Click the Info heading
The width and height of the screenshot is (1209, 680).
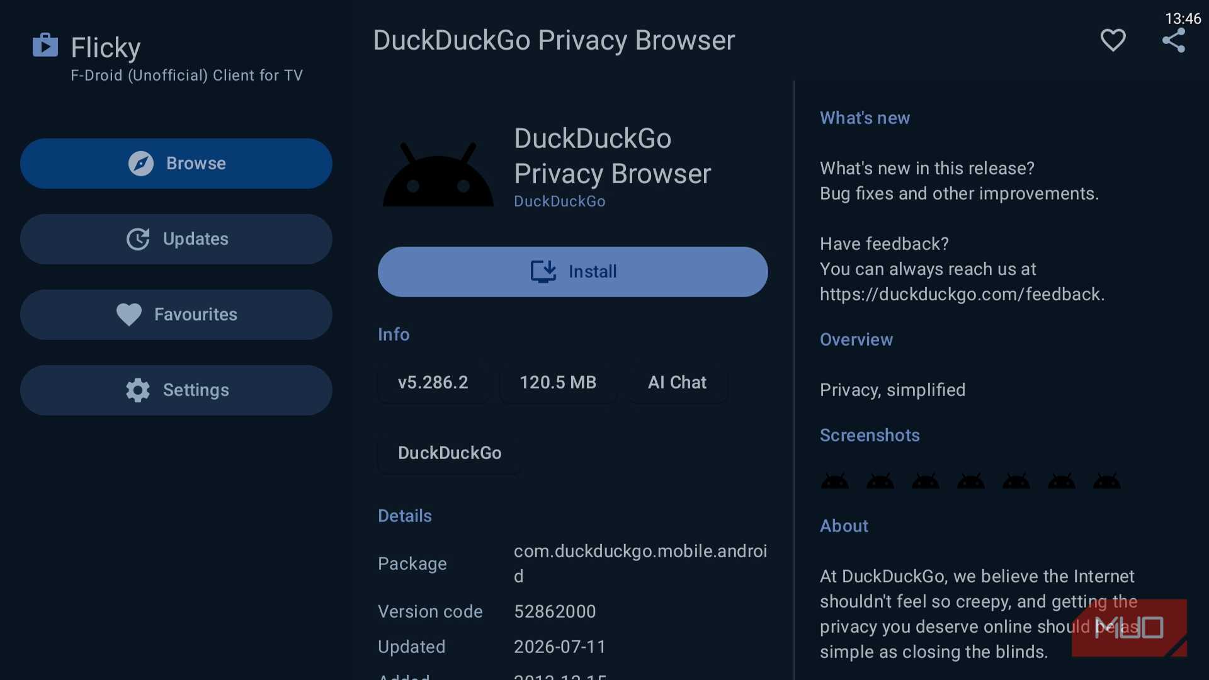[x=394, y=335]
